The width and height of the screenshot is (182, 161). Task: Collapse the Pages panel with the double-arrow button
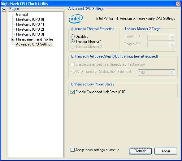pos(4,9)
